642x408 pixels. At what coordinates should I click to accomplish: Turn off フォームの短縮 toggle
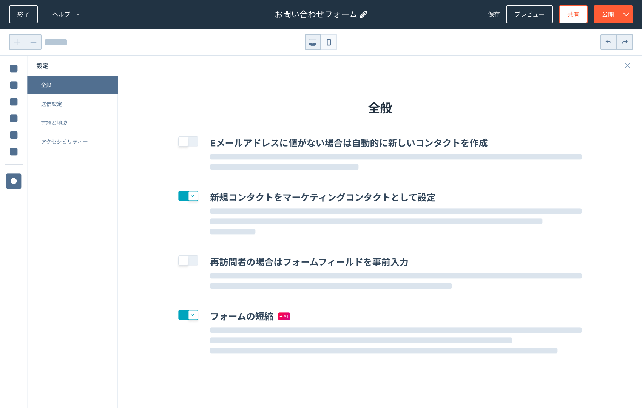[x=188, y=315]
